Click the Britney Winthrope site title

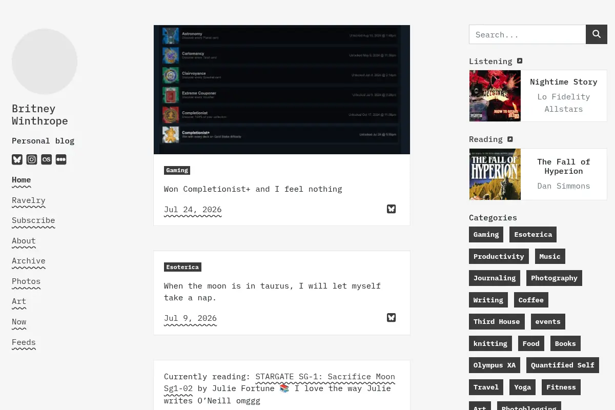(40, 115)
